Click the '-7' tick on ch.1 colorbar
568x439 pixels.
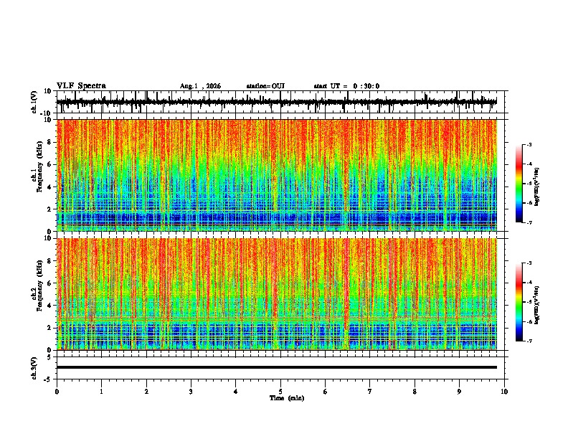tap(529, 222)
